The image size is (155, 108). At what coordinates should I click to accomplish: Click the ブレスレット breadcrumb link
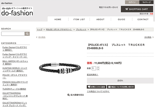[81, 30]
